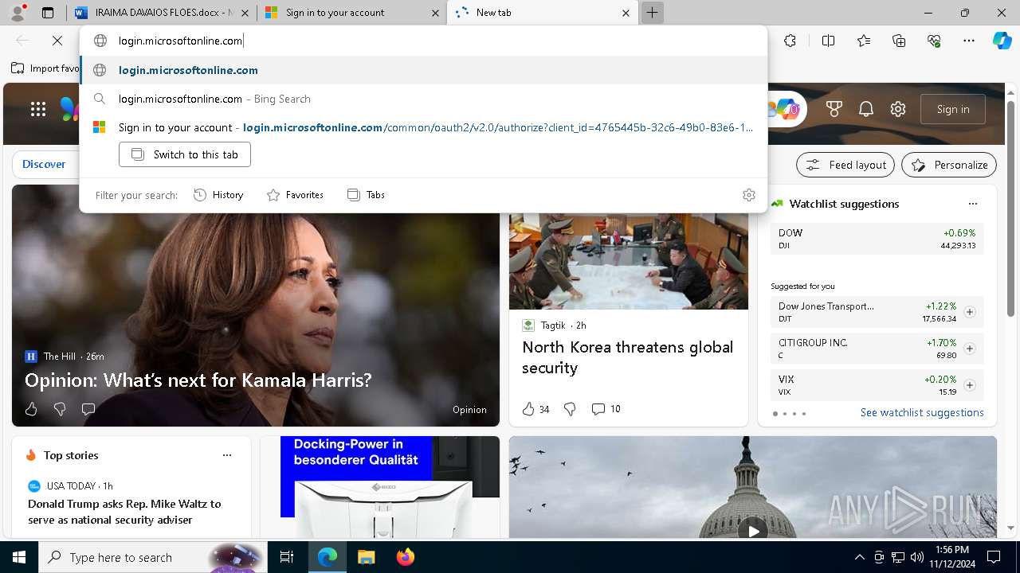The width and height of the screenshot is (1020, 573).
Task: Add CITIGROUP INC. to watchlist
Action: point(970,349)
